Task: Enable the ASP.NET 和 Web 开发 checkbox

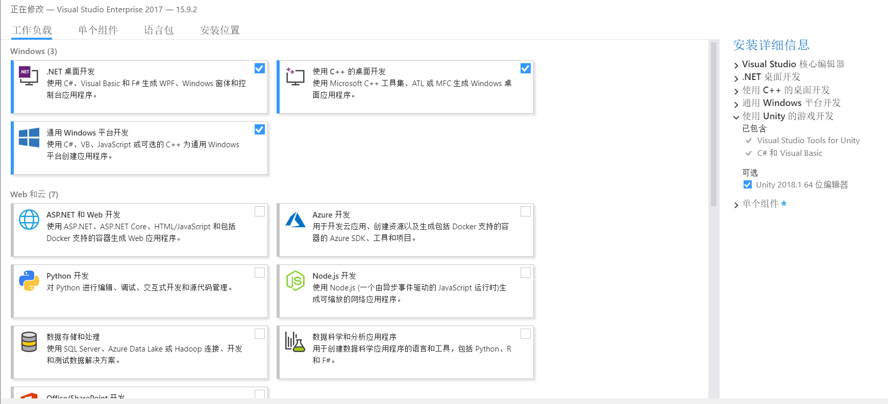Action: click(260, 211)
